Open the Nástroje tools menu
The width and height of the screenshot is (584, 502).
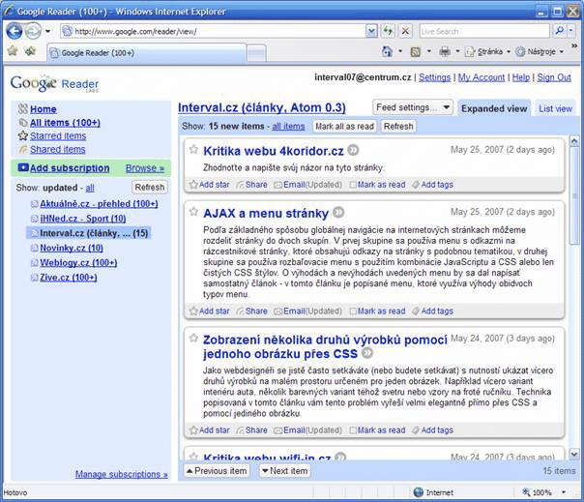click(x=540, y=51)
